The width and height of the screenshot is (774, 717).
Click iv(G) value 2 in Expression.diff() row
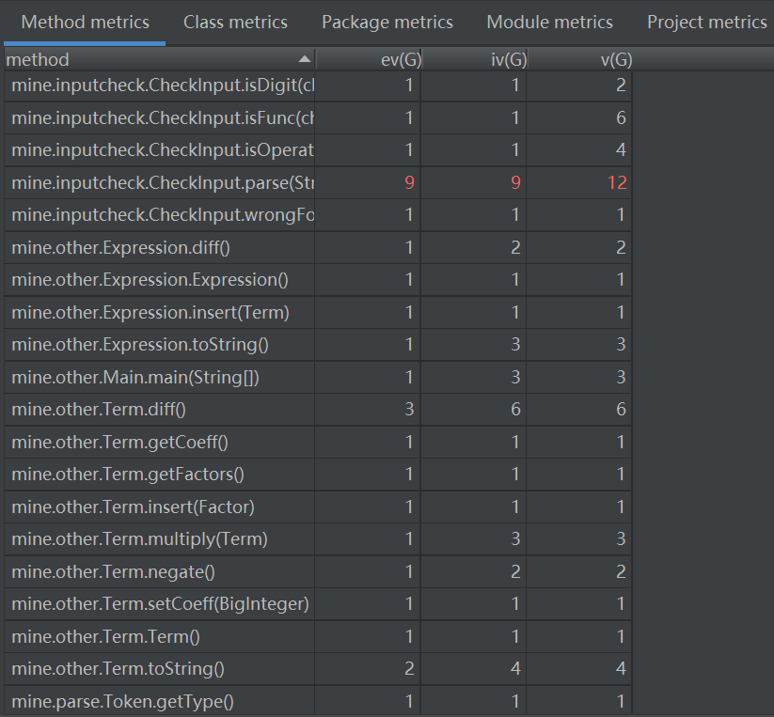coord(515,247)
